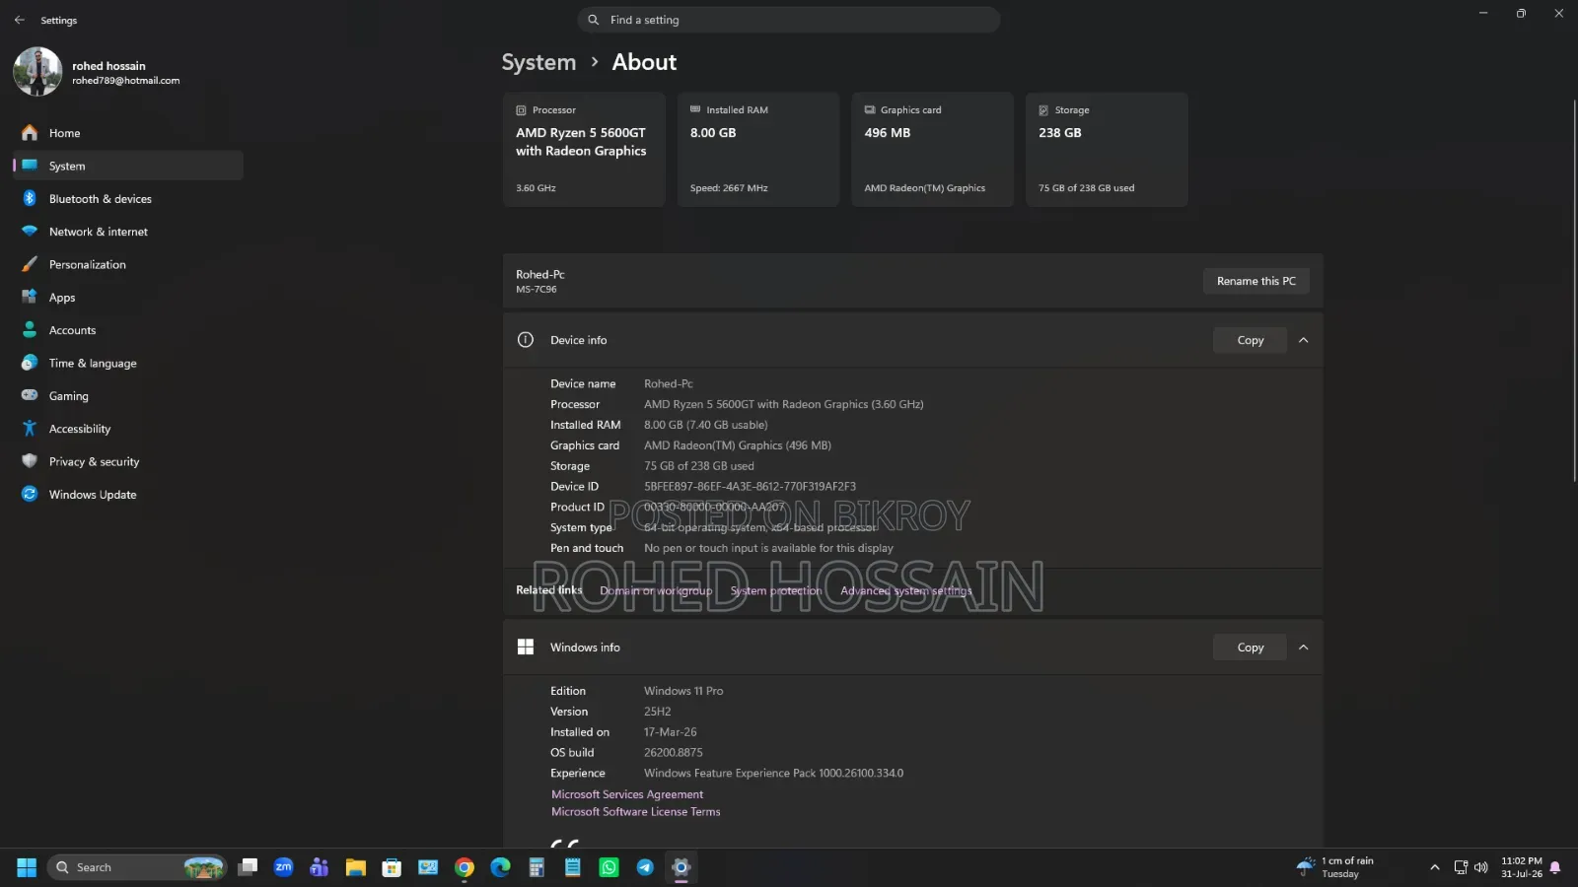Open Gaming settings

pos(128,396)
